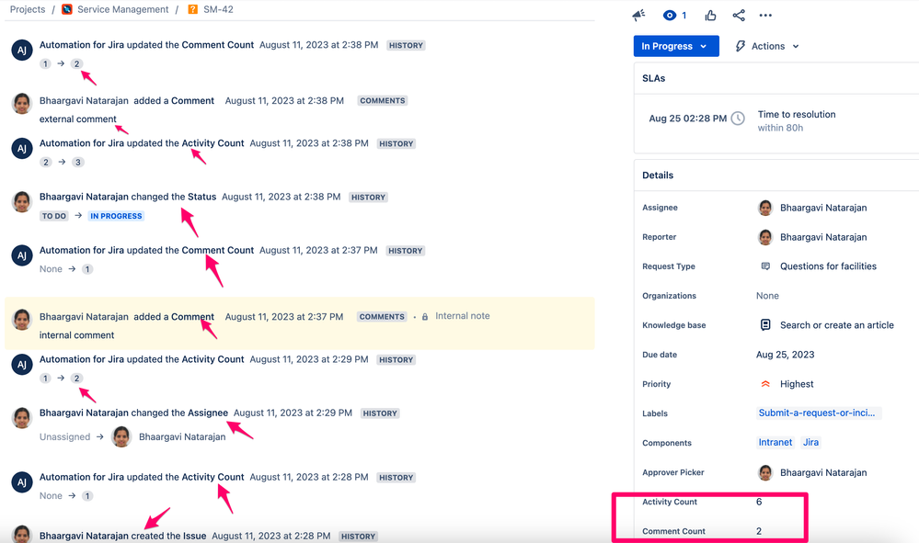Click the knowledge base article icon
This screenshot has width=919, height=543.
(765, 324)
